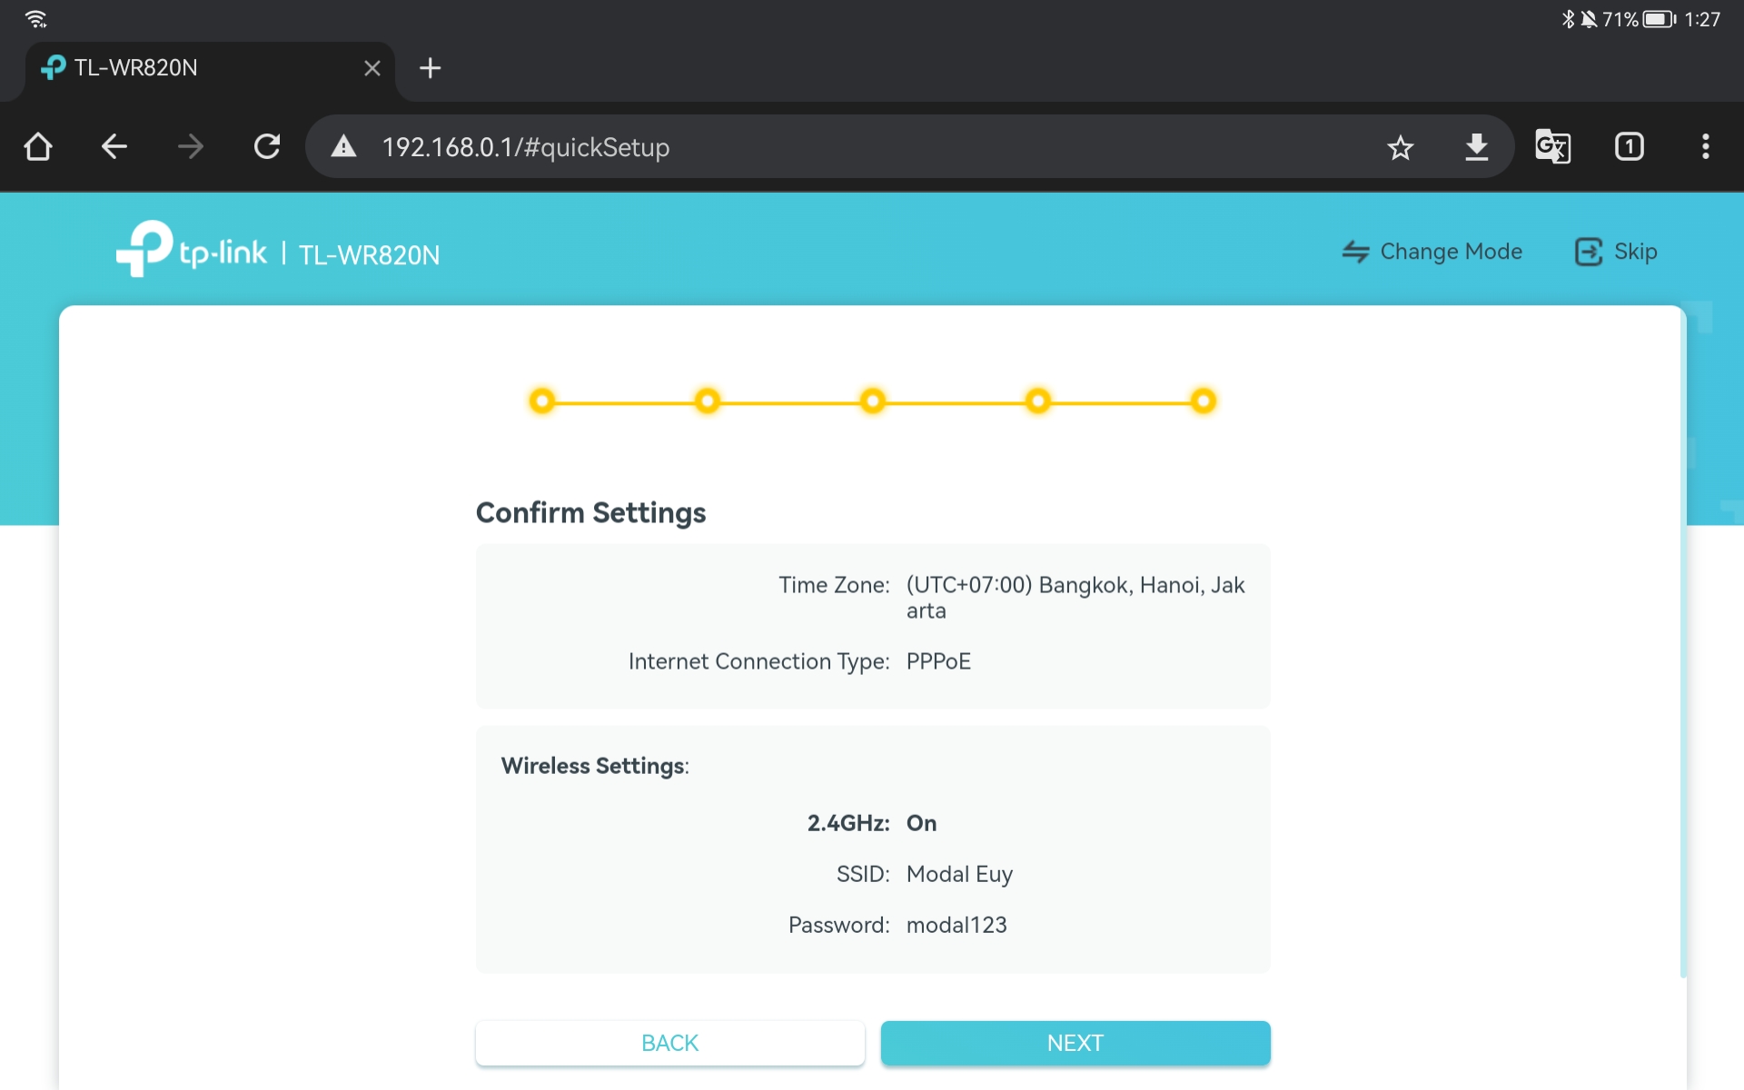Click the download icon in the address bar
1744x1090 pixels.
(x=1476, y=146)
